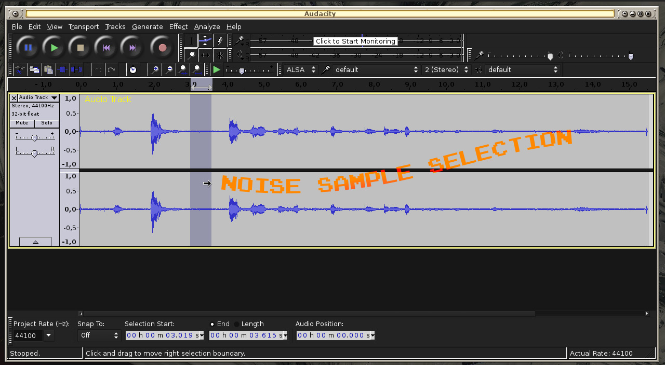This screenshot has height=365, width=665.
Task: Select the Selection tool
Action: tap(191, 40)
